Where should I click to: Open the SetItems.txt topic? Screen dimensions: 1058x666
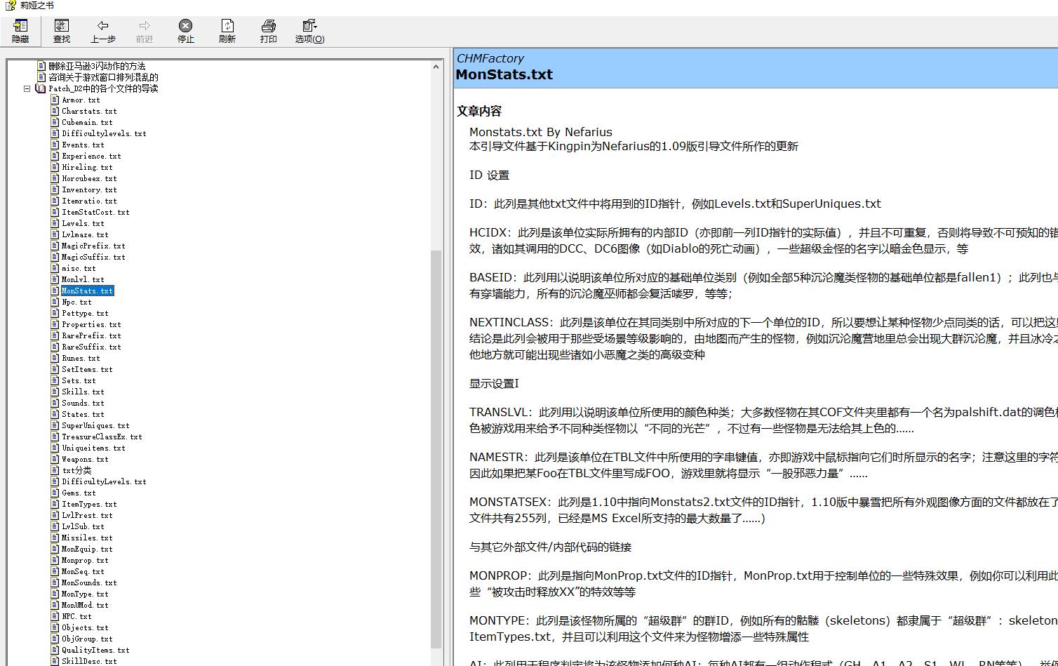(x=87, y=369)
